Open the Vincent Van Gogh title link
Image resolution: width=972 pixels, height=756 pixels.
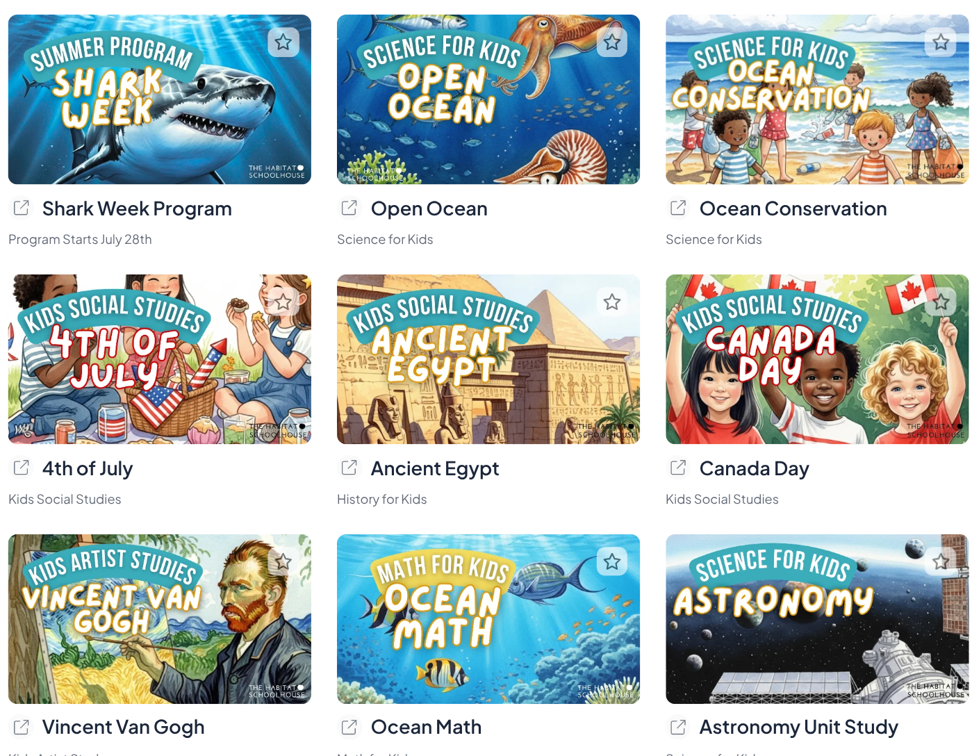124,727
